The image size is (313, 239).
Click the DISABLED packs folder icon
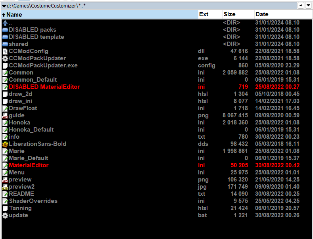[x=5, y=30]
